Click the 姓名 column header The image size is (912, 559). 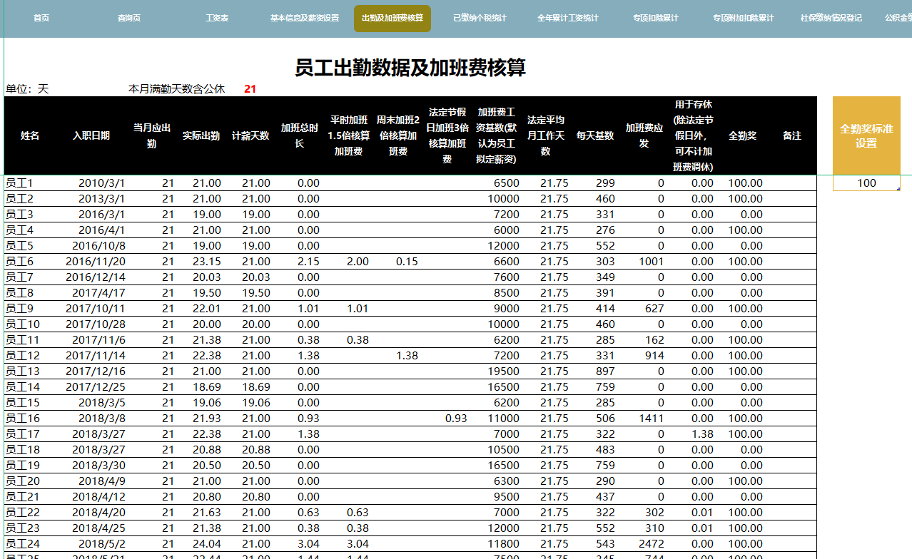(30, 135)
